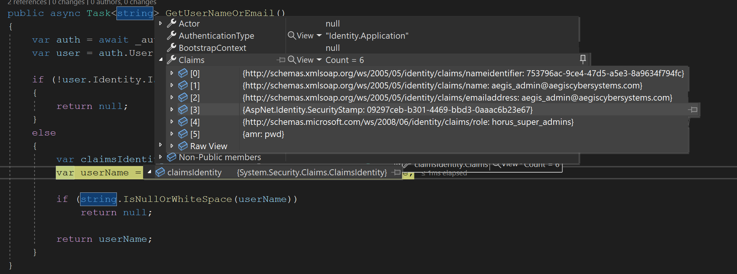
Task: Pin the Claims row to source
Action: pyautogui.click(x=281, y=60)
